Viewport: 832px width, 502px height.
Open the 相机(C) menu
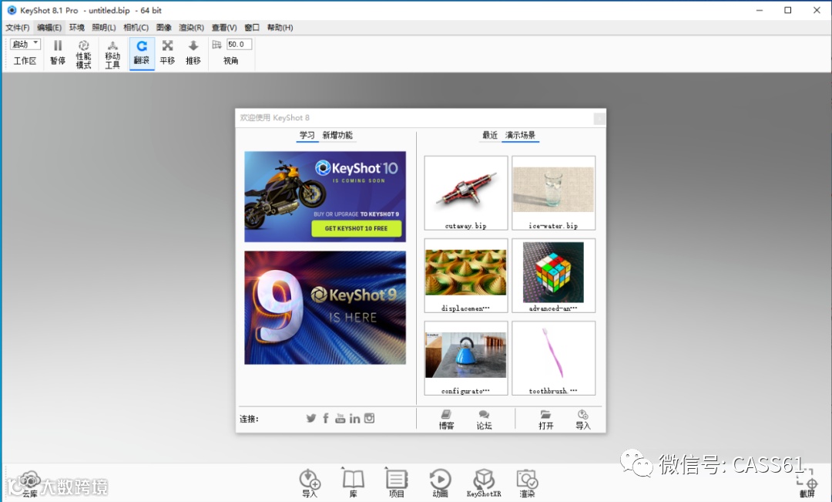[136, 28]
